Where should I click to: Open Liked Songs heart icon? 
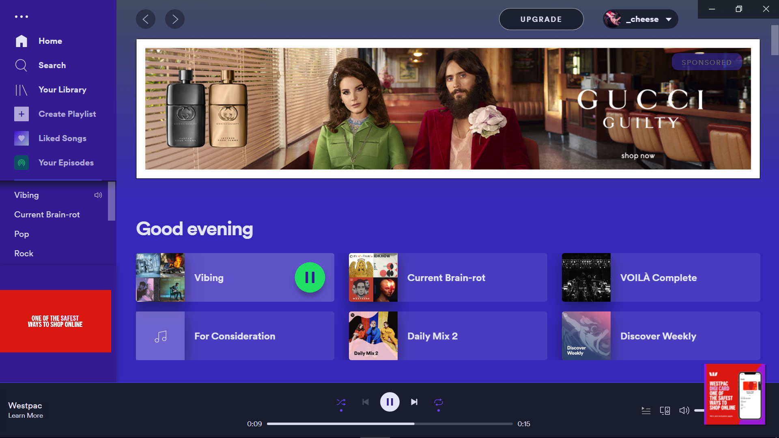pyautogui.click(x=22, y=138)
